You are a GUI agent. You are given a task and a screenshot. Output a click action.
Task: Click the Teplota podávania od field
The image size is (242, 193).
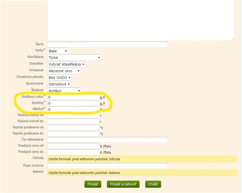tap(73, 127)
